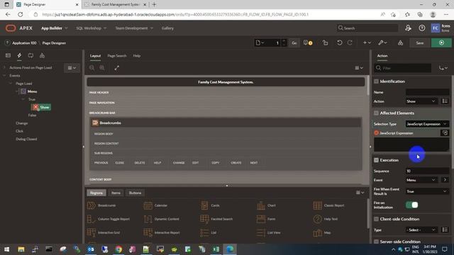Open the Team Development menu
Viewport: 454px width, 255px height.
(x=134, y=28)
